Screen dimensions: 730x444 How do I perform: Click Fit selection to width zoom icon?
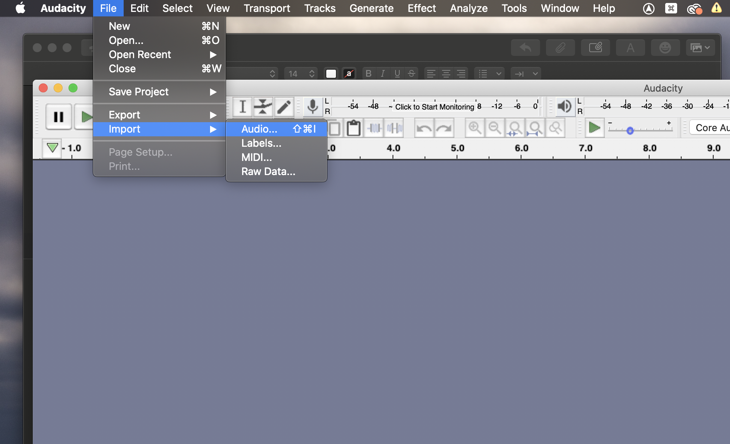coord(515,128)
